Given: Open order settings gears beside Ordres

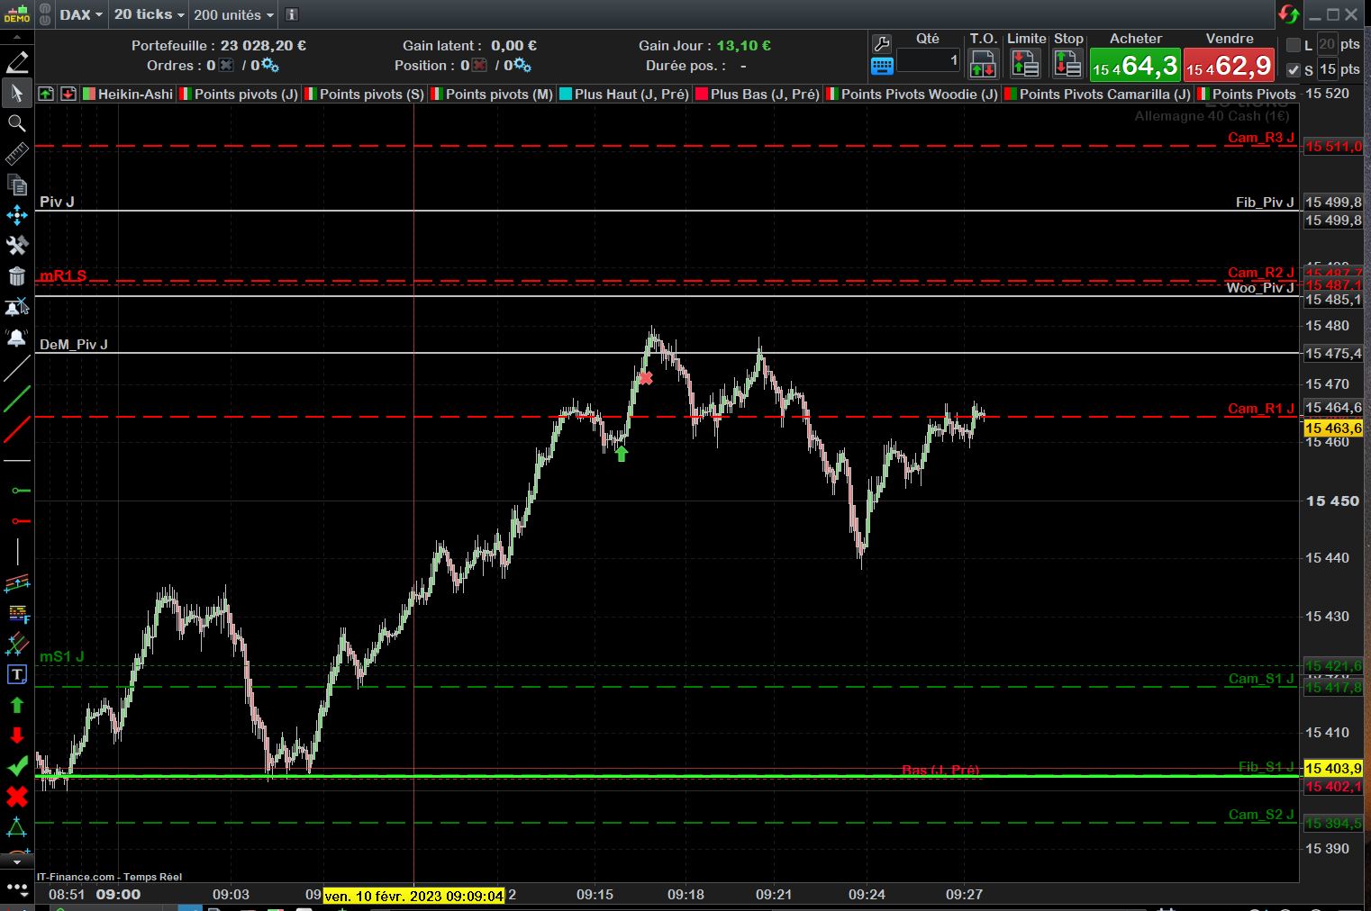Looking at the screenshot, I should pos(268,66).
